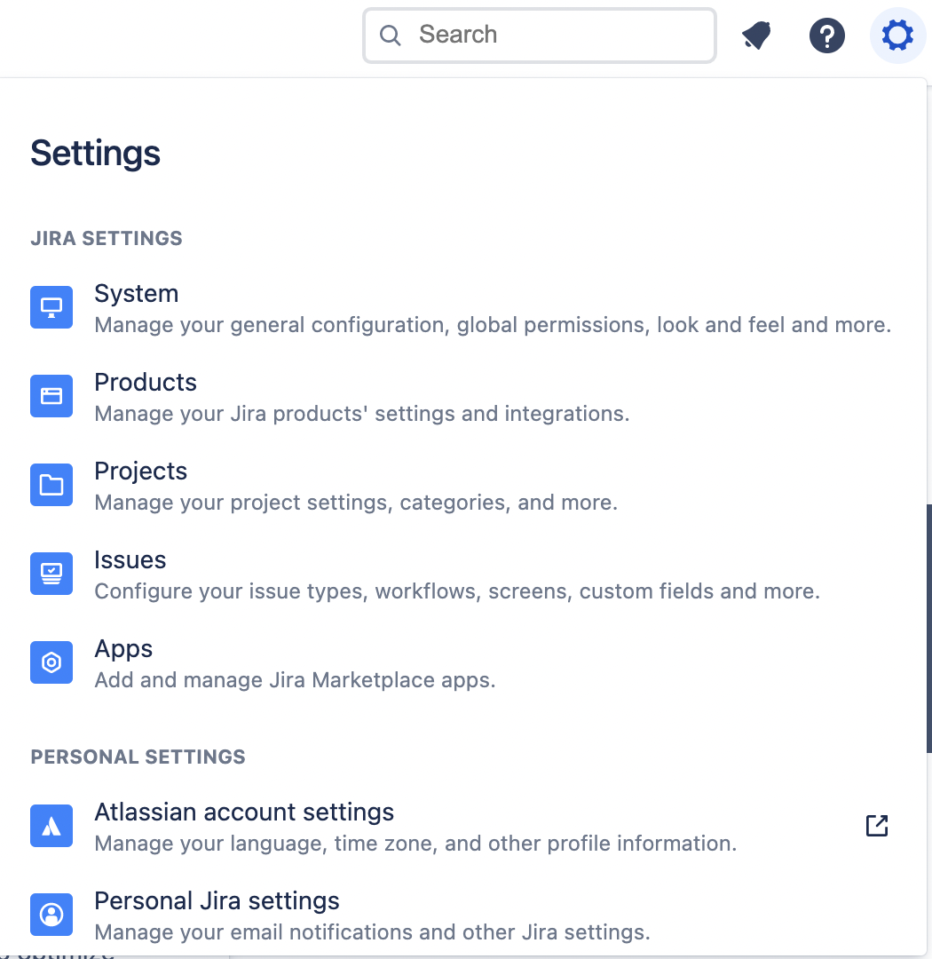Screen dimensions: 932x959
Task: Select the System monitor icon
Action: [51, 307]
